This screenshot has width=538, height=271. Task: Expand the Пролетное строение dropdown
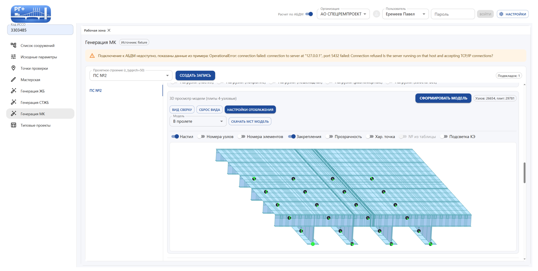click(131, 76)
